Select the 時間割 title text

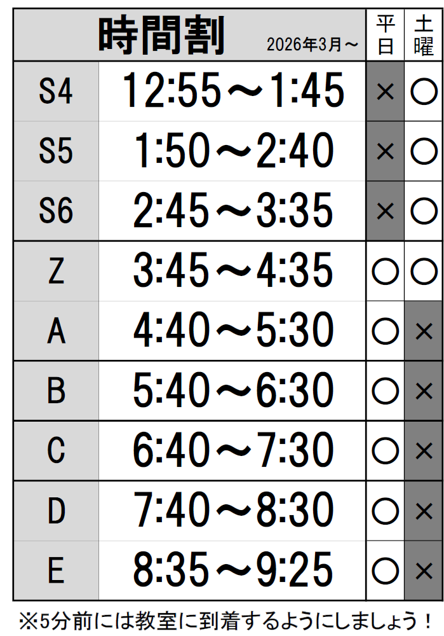pos(161,35)
